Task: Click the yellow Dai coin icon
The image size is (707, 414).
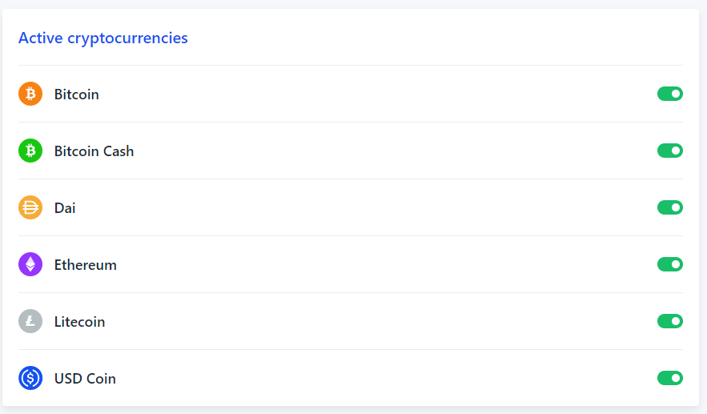Action: point(30,207)
